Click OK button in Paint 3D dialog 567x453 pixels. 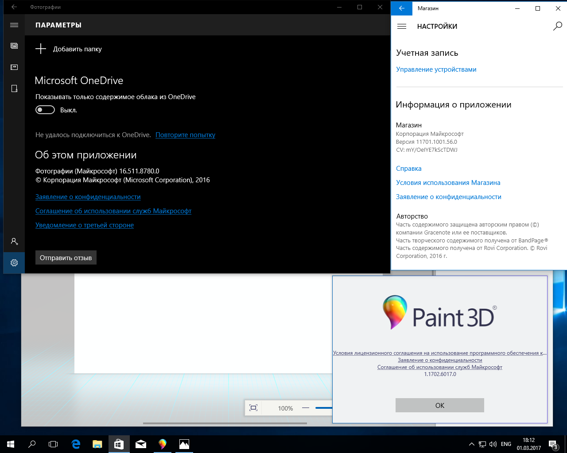point(440,405)
